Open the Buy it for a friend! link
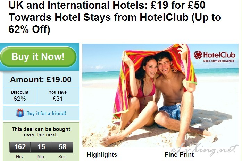The image size is (242, 161). (x=46, y=113)
